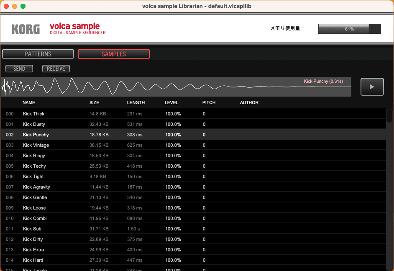Click the window title volca sample Librarian
The height and width of the screenshot is (271, 394).
(197, 6)
